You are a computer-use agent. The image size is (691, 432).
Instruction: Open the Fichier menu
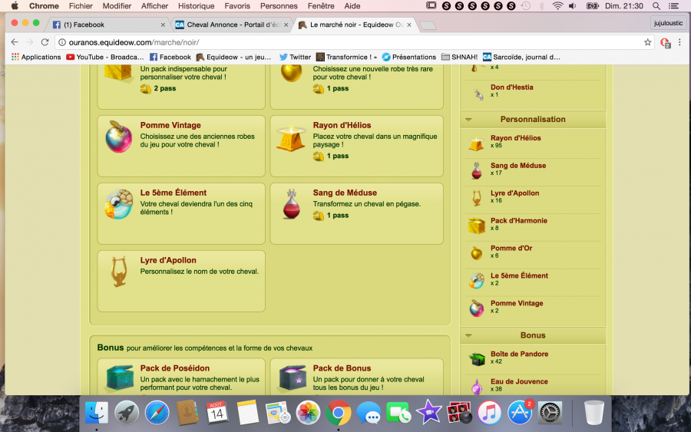[81, 5]
